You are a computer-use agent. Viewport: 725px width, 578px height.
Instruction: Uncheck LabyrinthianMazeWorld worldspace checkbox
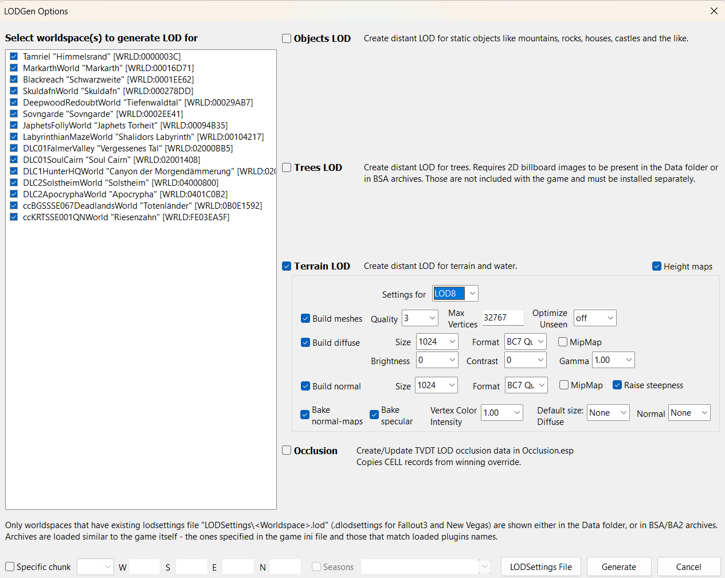point(14,136)
